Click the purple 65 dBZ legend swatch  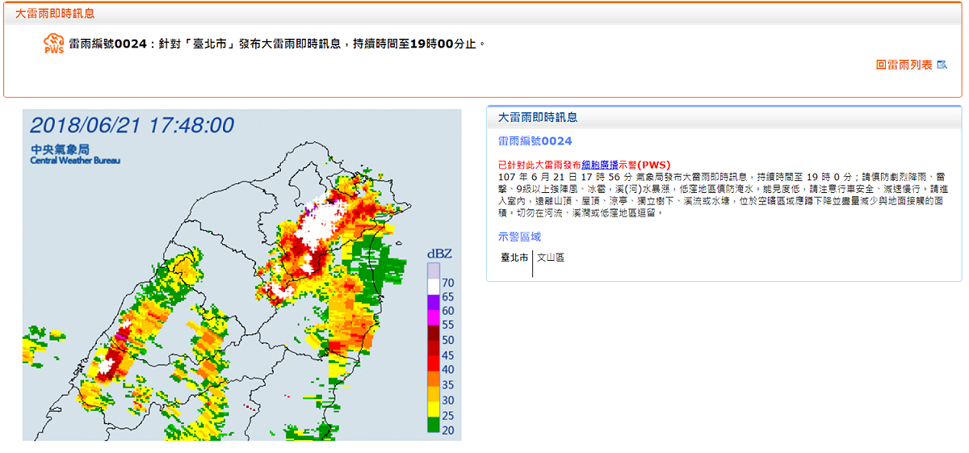point(434,300)
